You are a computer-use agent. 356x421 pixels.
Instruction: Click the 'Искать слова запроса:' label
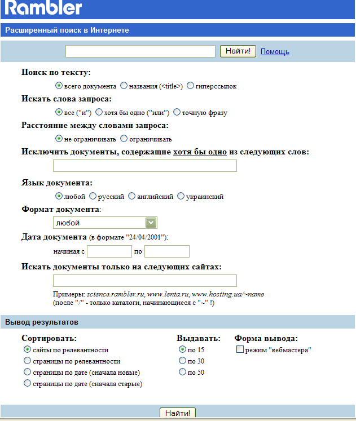point(67,99)
